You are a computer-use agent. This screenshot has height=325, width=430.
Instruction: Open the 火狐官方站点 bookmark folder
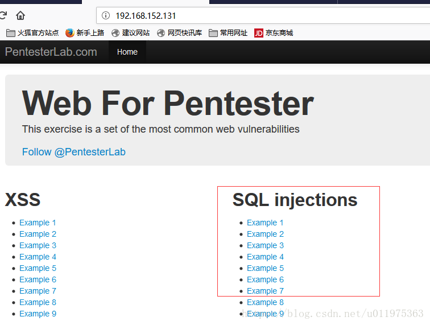point(32,33)
